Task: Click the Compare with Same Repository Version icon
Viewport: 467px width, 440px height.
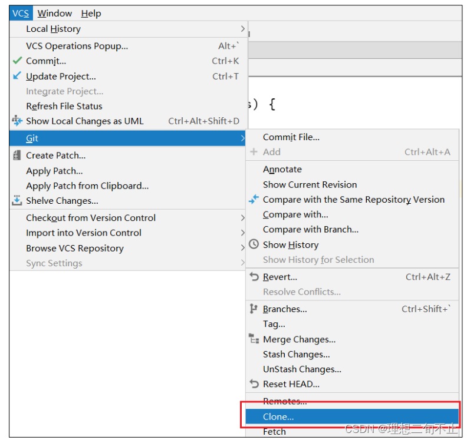Action: click(254, 199)
